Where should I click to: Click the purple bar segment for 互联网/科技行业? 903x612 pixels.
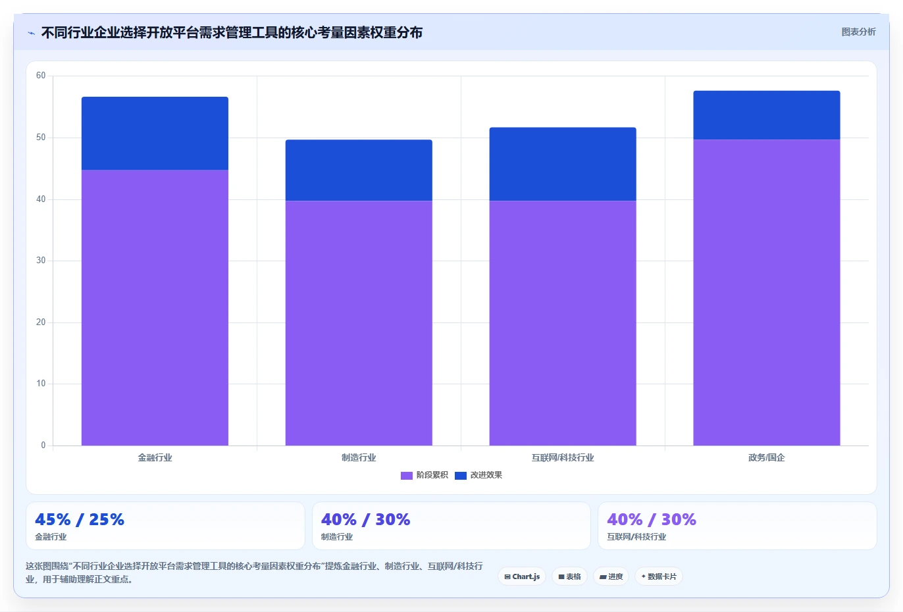coord(563,323)
